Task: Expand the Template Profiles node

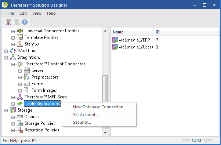Action: pos(13,38)
